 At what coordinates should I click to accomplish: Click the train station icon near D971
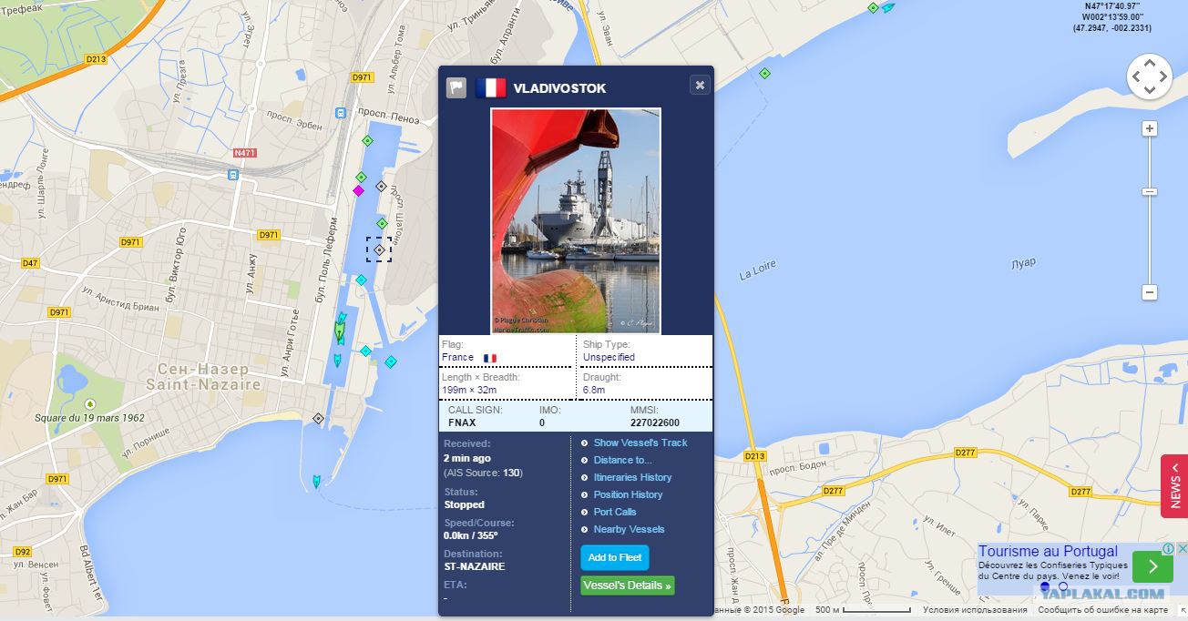pyautogui.click(x=341, y=113)
